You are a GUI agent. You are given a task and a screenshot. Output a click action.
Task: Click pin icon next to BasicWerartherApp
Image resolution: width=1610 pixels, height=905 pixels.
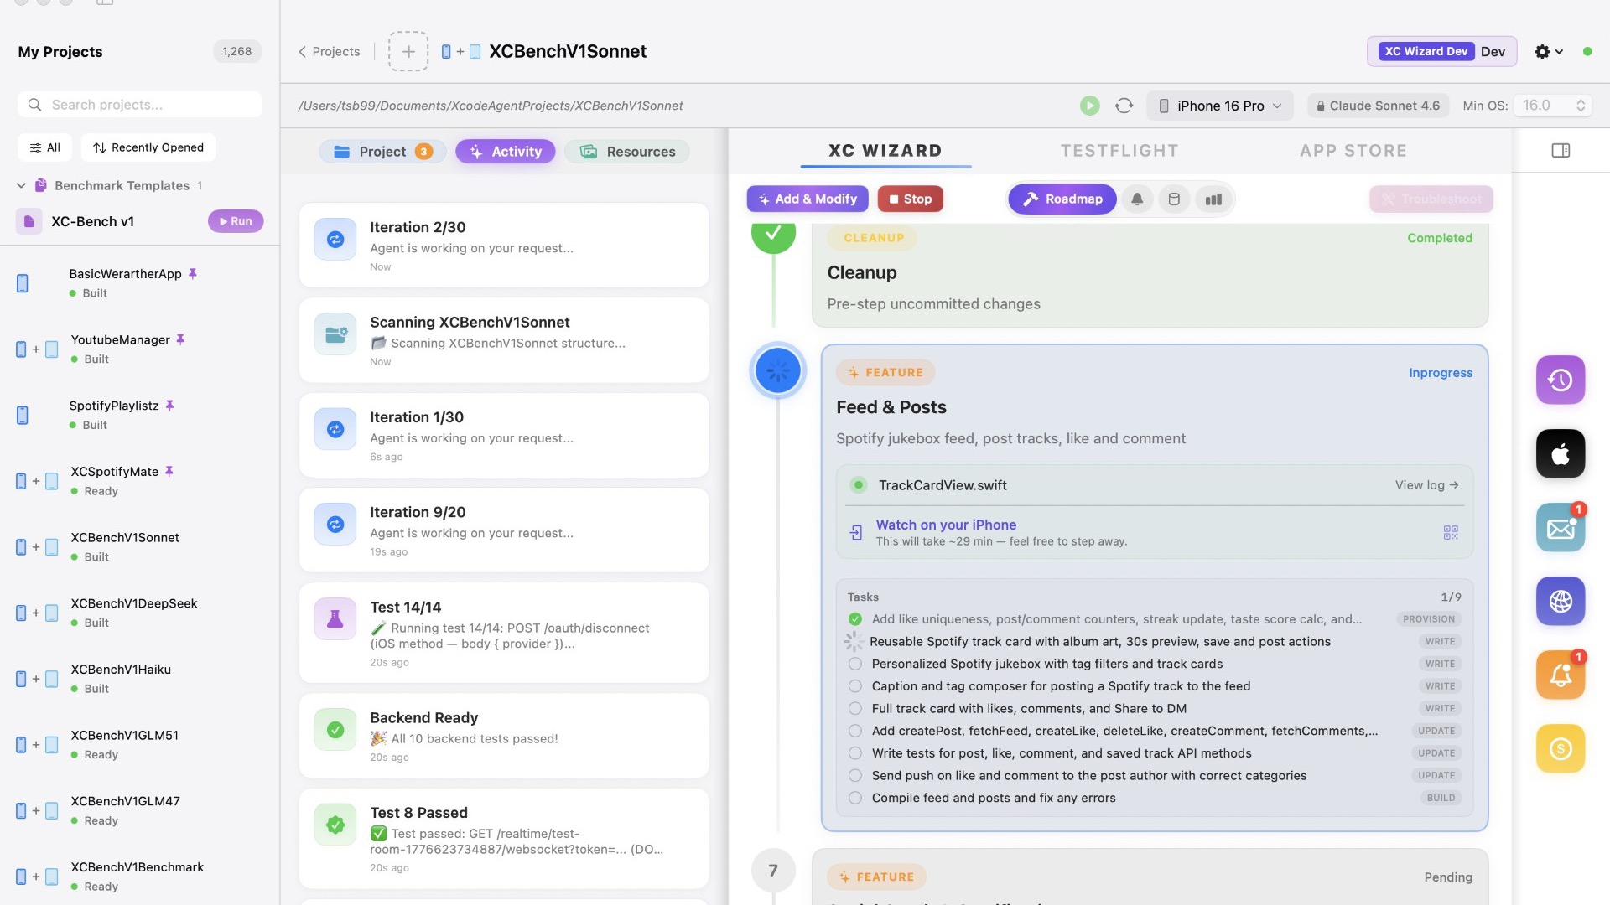click(x=193, y=274)
